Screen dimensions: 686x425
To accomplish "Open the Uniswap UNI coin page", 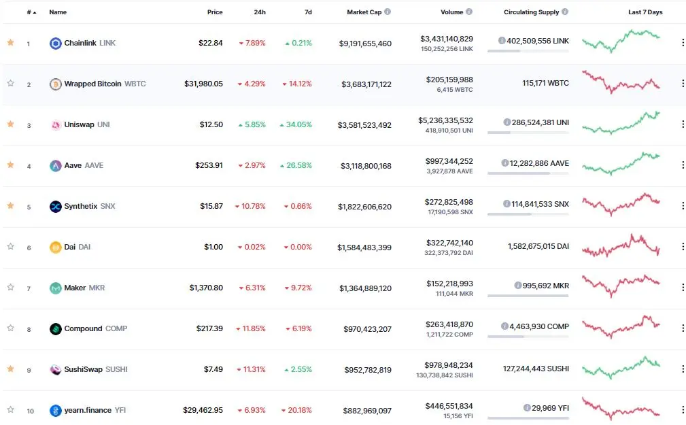I will [87, 124].
